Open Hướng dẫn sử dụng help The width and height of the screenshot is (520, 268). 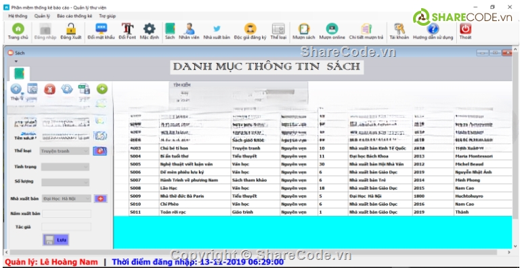coord(433,32)
